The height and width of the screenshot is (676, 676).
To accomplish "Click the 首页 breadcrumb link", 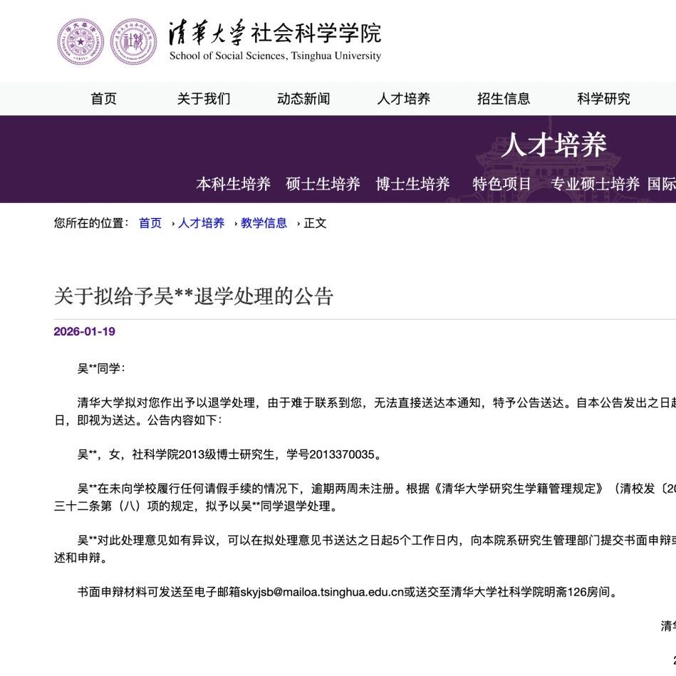I will pyautogui.click(x=150, y=223).
